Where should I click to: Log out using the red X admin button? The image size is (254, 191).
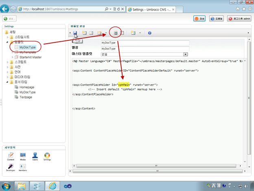(x=239, y=19)
